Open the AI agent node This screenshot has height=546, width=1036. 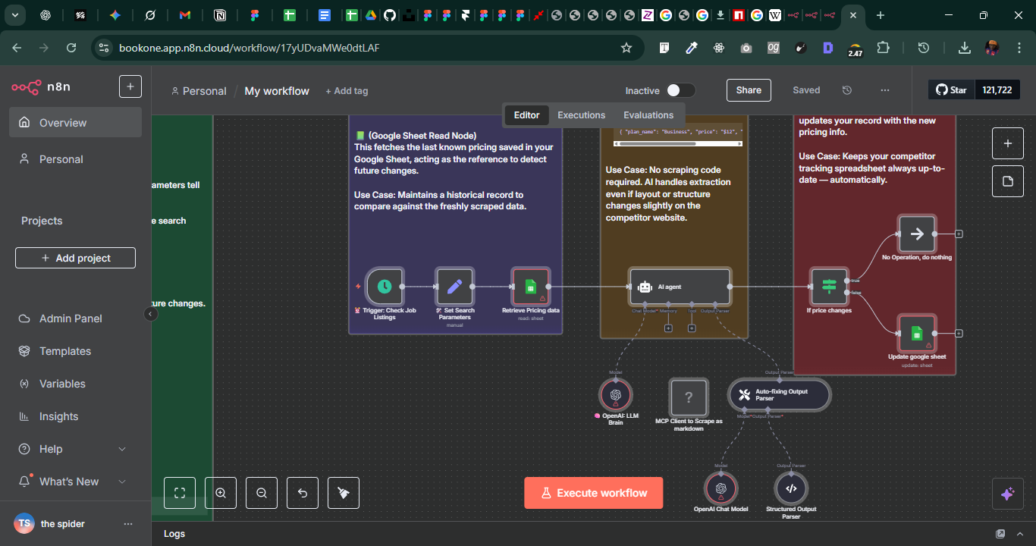680,287
